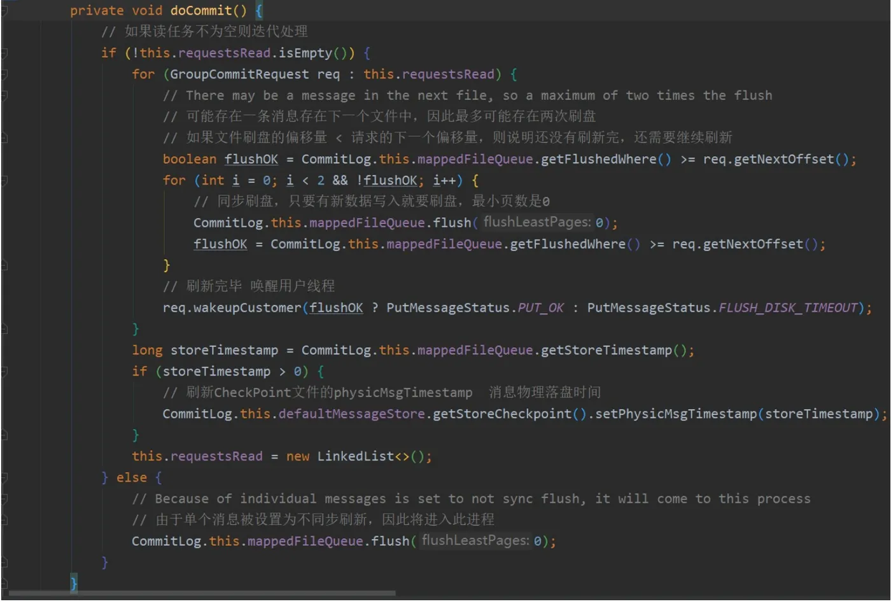The height and width of the screenshot is (602, 891).
Task: Click the 'void' keyword
Action: [147, 10]
